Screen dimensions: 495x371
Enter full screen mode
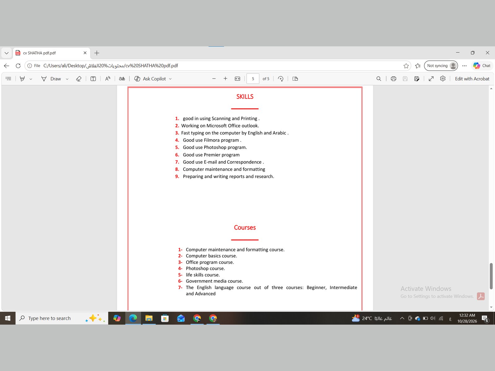431,79
